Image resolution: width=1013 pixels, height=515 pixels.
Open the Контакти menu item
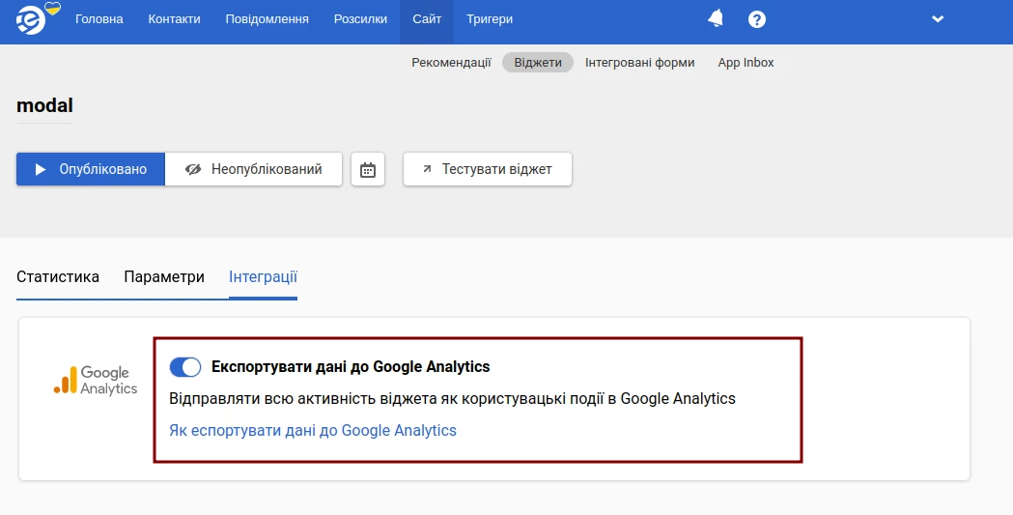[x=174, y=19]
